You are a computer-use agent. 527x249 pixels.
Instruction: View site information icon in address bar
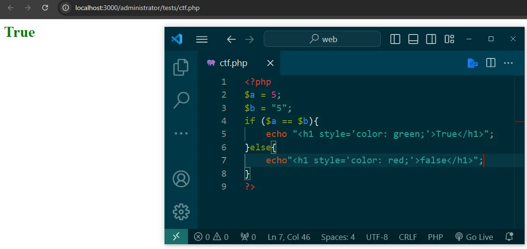(66, 7)
